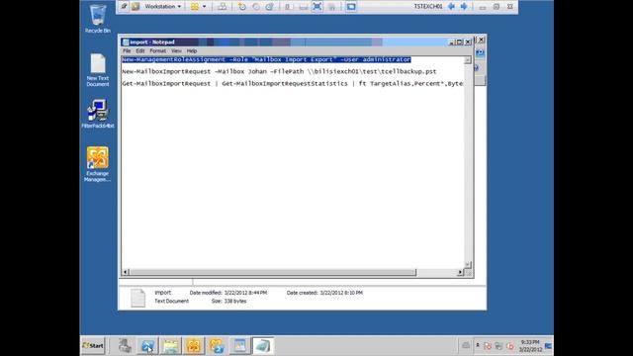Select Exchange Management desktop shortcut

pyautogui.click(x=98, y=164)
